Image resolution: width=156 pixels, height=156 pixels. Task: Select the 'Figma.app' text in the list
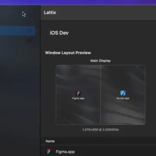[x=65, y=152]
